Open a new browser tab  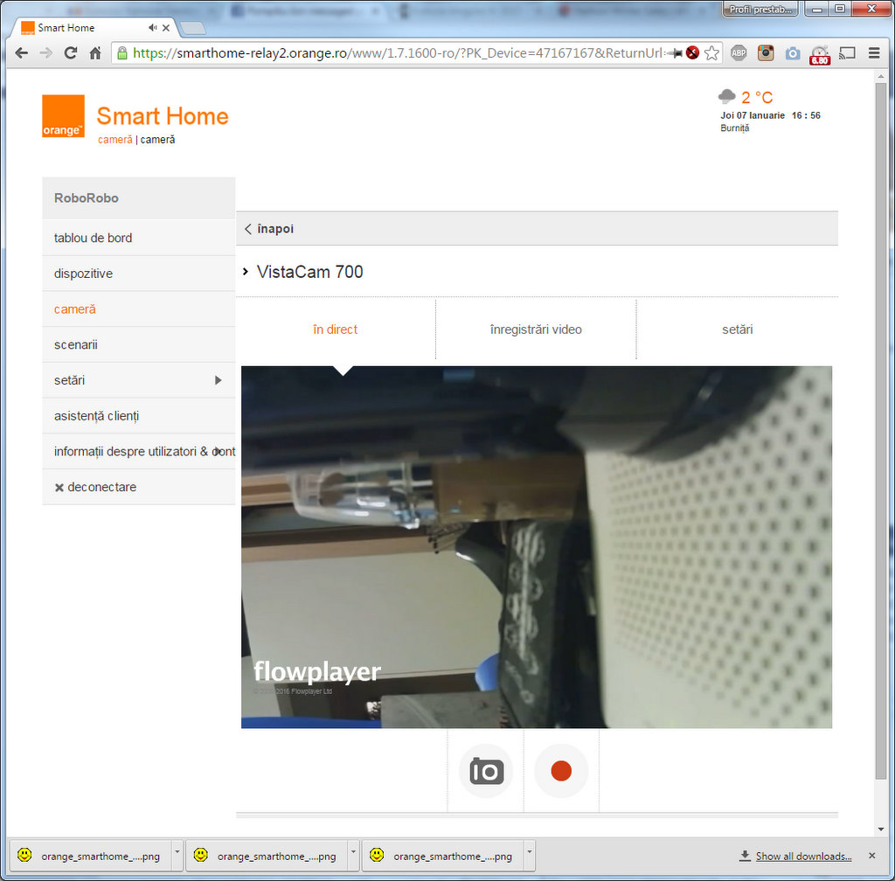[x=192, y=28]
